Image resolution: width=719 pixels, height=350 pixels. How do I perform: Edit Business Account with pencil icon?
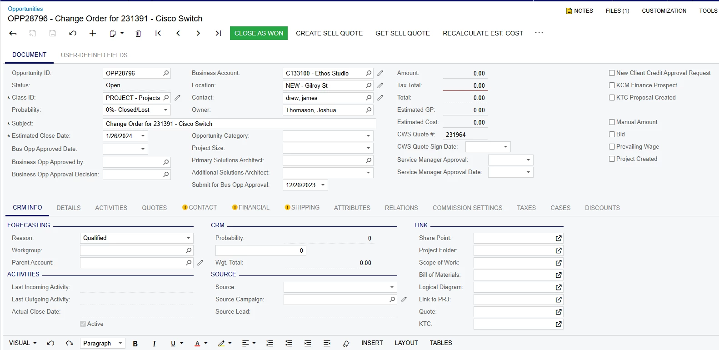pyautogui.click(x=380, y=73)
